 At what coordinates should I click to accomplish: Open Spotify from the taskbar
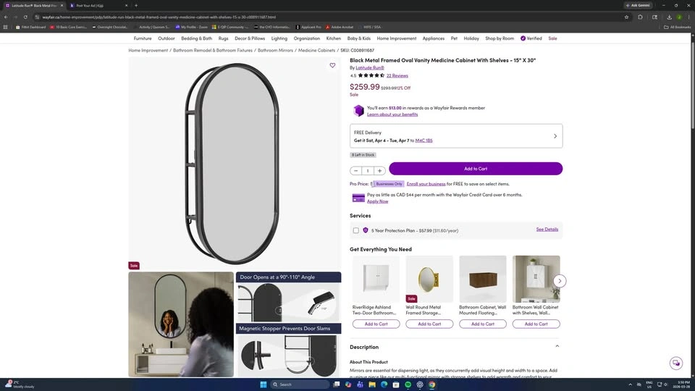pyautogui.click(x=408, y=384)
